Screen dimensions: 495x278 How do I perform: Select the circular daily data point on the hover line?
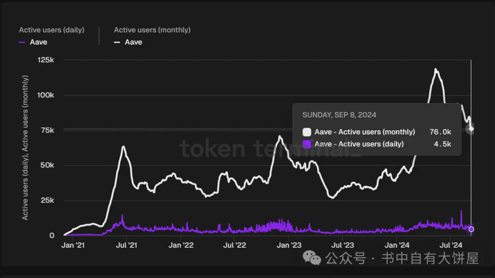(471, 229)
